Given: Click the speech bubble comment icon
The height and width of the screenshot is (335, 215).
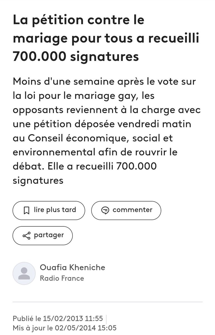Looking at the screenshot, I should pyautogui.click(x=105, y=210).
